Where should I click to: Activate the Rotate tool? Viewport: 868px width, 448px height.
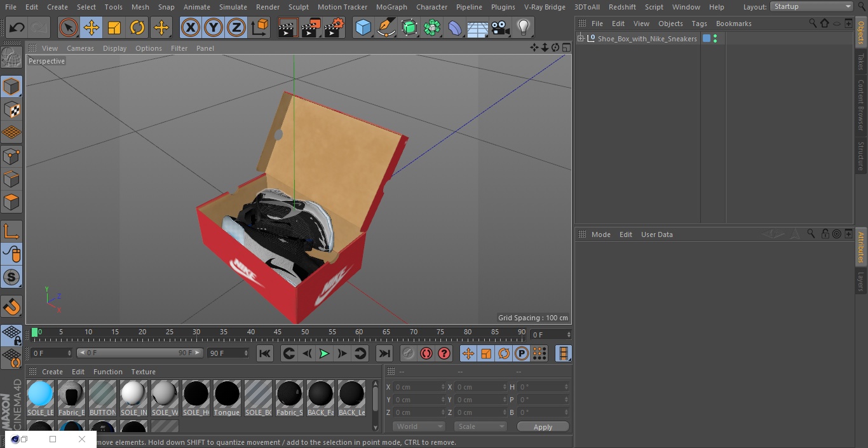tap(137, 27)
